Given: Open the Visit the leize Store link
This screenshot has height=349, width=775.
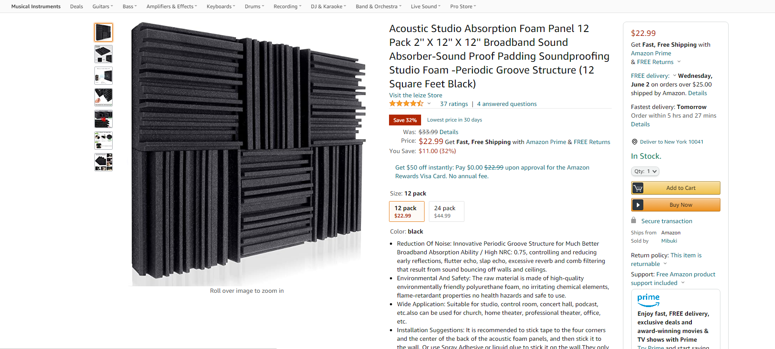Looking at the screenshot, I should coord(415,95).
